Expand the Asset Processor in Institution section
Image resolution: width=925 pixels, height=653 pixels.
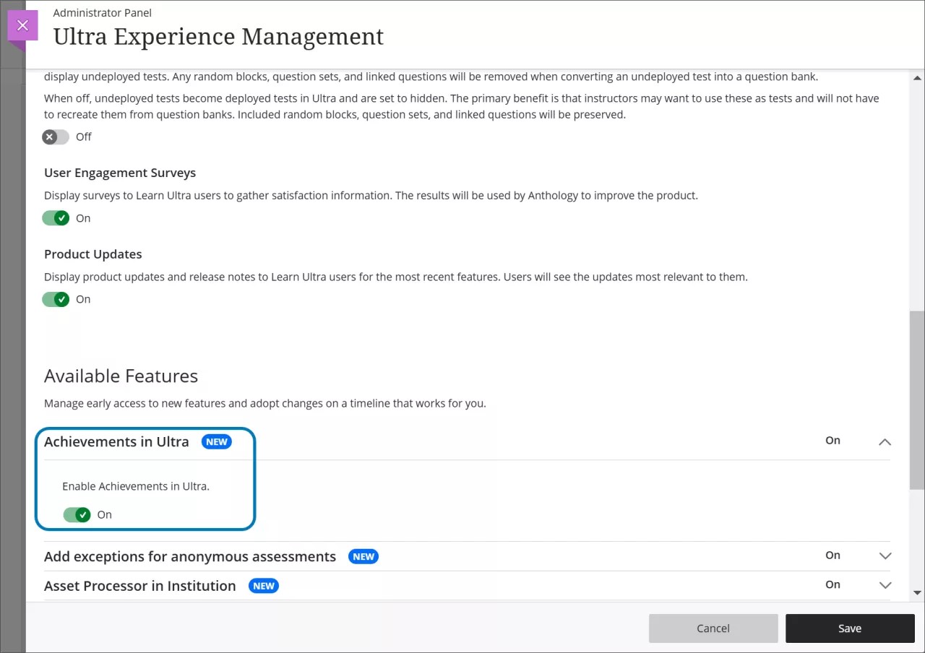click(885, 586)
